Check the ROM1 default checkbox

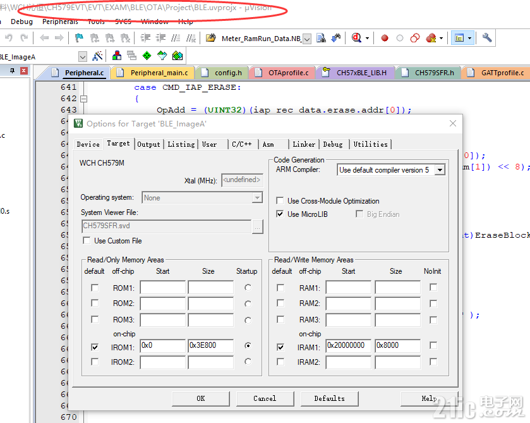95,288
